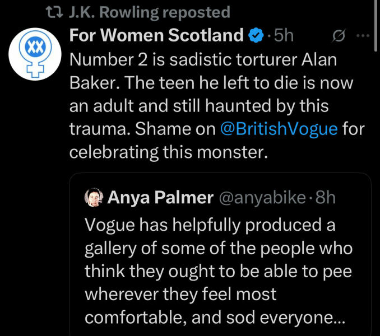The width and height of the screenshot is (380, 336).
Task: Click the @anyabike handle
Action: [266, 197]
